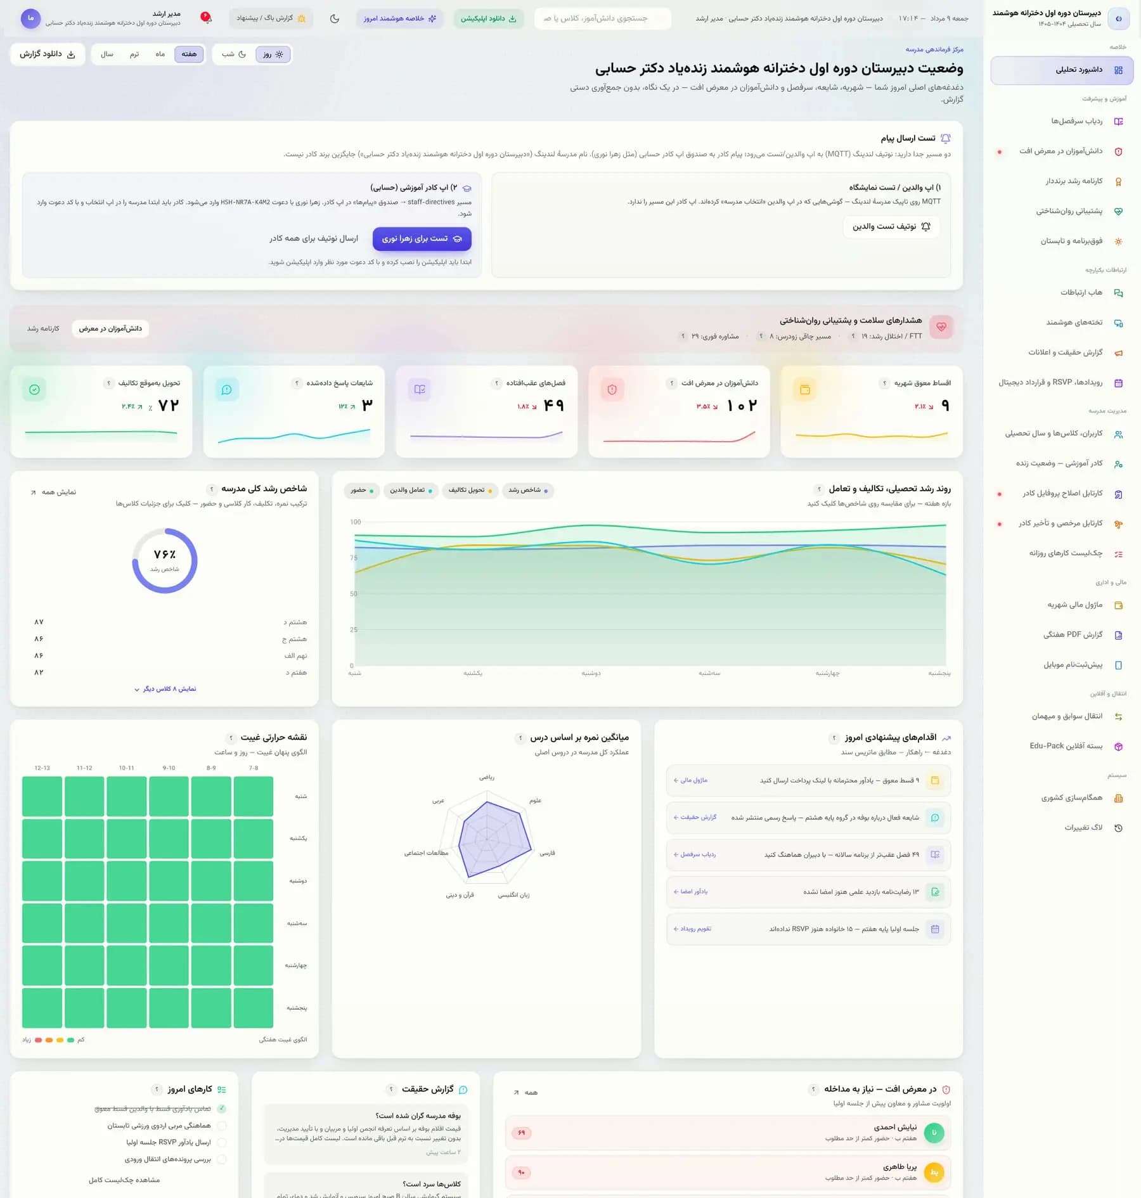1141x1198 pixels.
Task: Toggle the "تحویل تکالیف" chart legend chip
Action: (470, 490)
